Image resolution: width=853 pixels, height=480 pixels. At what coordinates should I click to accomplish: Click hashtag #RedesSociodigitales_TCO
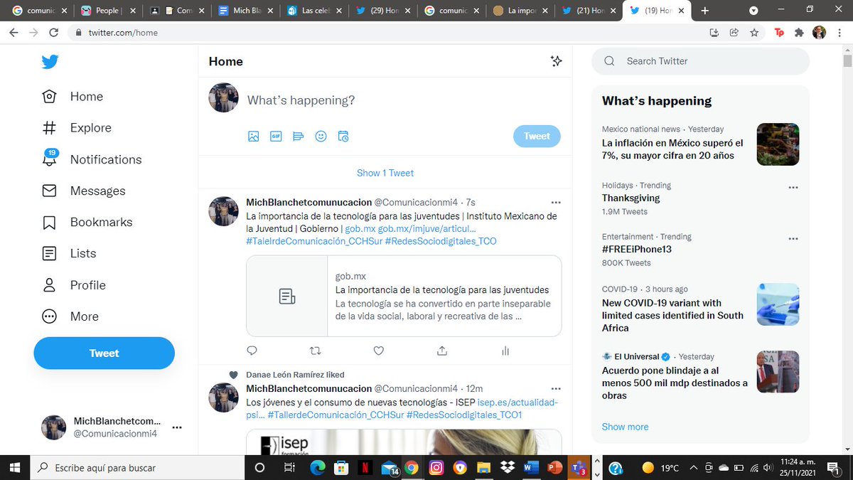coord(441,241)
